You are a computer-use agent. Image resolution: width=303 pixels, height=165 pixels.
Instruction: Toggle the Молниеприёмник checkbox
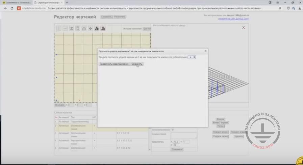pyautogui.click(x=173, y=130)
